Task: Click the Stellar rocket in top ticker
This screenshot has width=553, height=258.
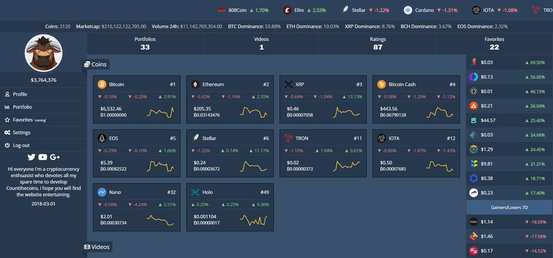Action: coord(345,10)
